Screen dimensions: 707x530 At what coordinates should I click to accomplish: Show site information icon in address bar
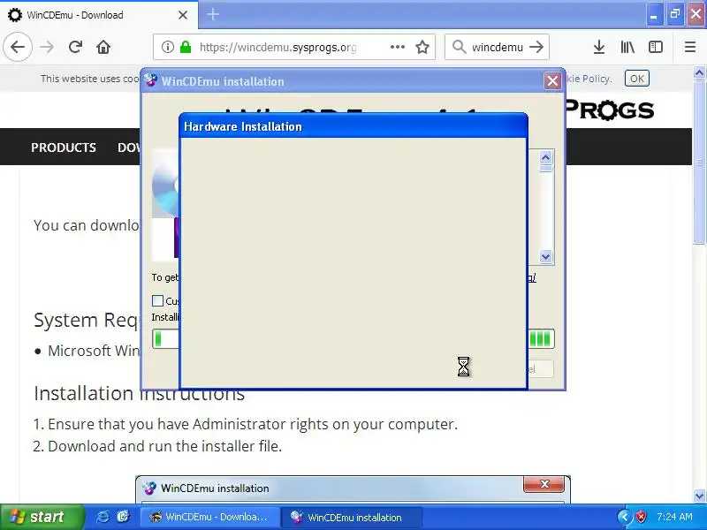click(167, 47)
